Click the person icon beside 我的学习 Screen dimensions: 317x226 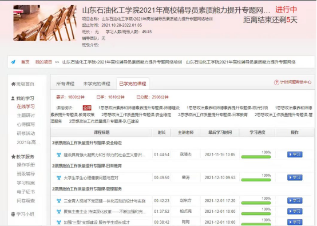click(13, 98)
